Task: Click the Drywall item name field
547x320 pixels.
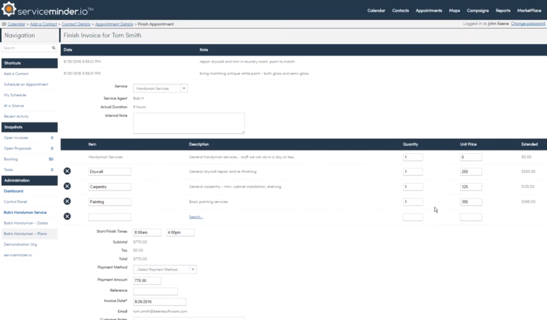Action: [x=110, y=171]
